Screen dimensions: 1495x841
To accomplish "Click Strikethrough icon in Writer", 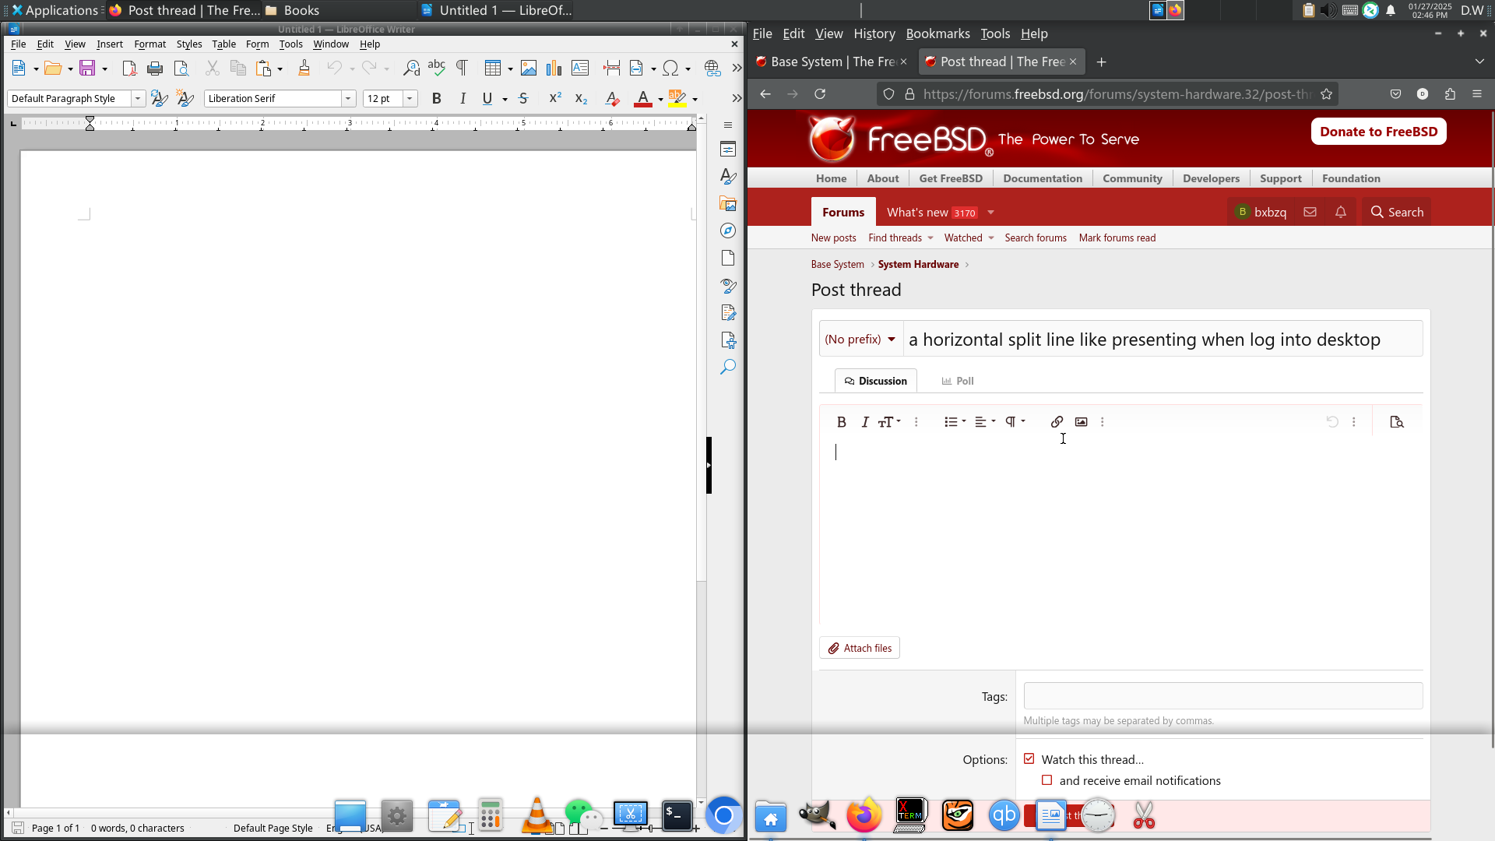I will click(x=523, y=99).
